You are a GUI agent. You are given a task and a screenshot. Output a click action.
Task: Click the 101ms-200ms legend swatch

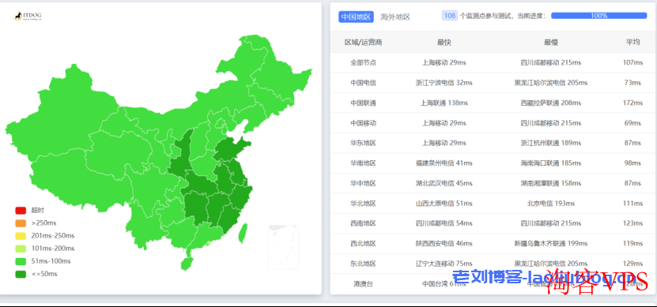coord(21,249)
